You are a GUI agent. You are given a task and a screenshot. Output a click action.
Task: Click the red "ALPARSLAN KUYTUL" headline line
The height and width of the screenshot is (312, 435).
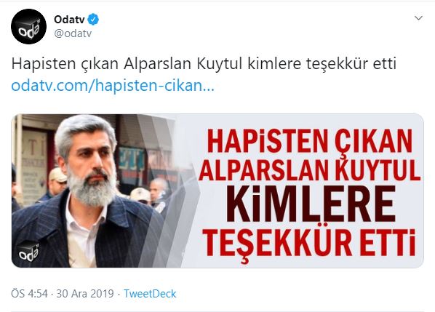[x=309, y=168]
